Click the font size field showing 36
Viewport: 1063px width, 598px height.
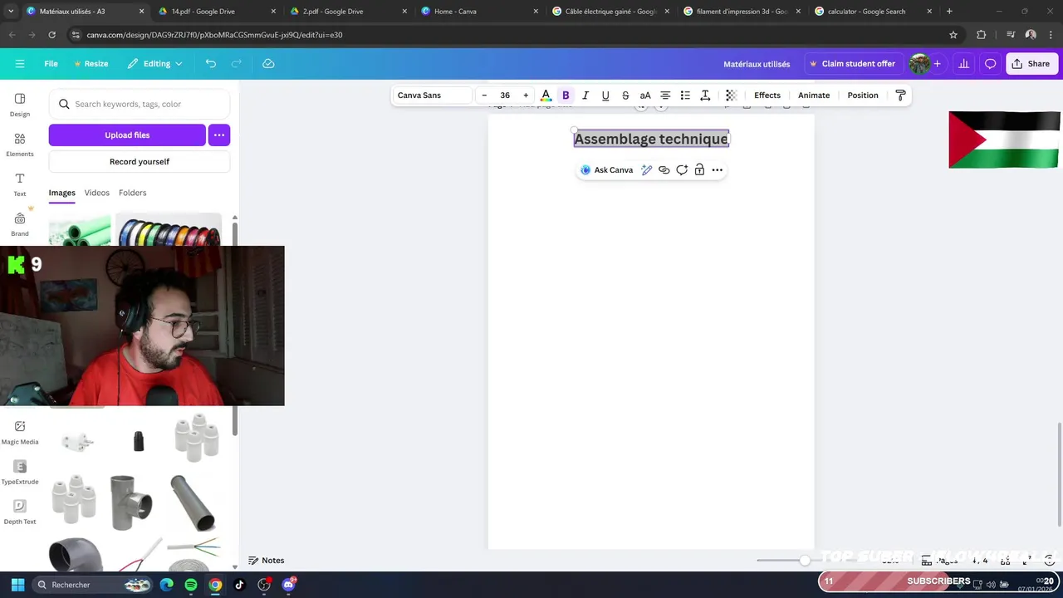[505, 96]
